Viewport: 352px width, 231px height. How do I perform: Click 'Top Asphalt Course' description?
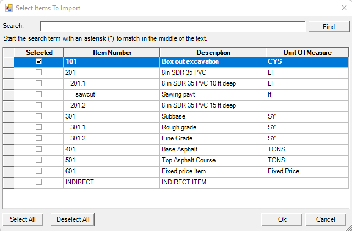tap(213, 161)
